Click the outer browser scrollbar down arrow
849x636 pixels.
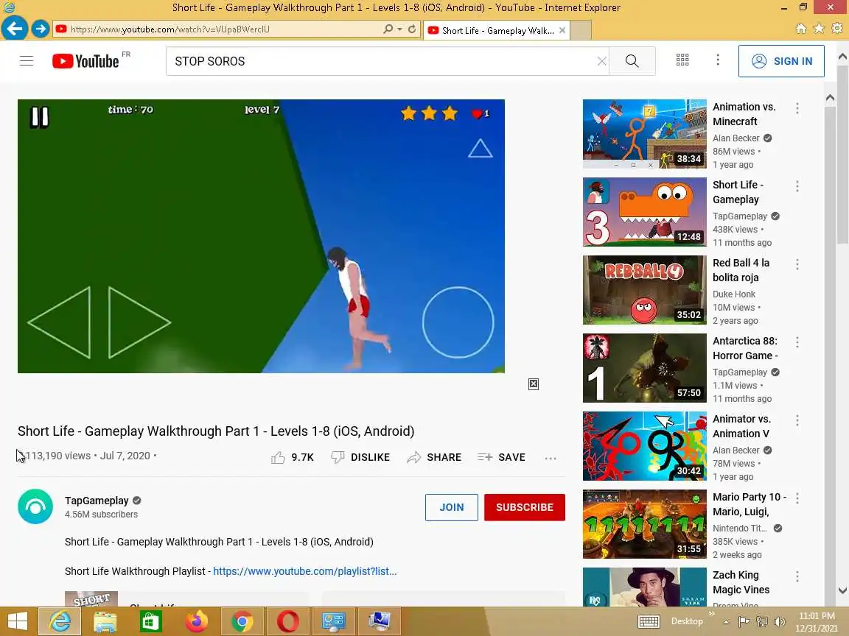[842, 590]
